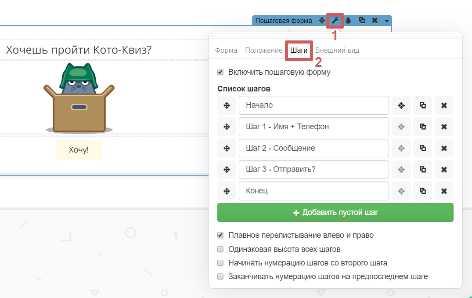Click the wrench settings icon in widget toolbar
This screenshot has width=472, height=298.
pyautogui.click(x=335, y=21)
